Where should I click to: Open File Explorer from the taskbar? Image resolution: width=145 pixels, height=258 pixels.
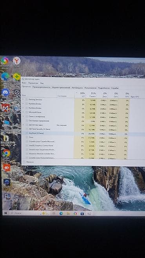(68, 214)
